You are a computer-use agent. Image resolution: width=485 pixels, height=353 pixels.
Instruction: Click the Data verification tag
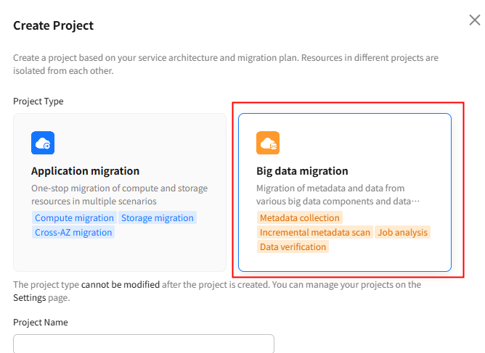tap(293, 246)
